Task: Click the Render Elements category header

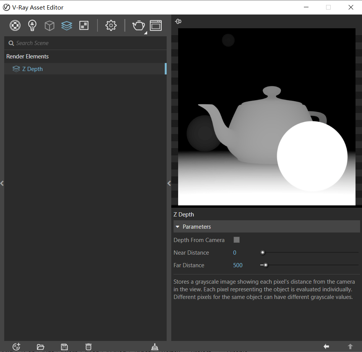Action: pyautogui.click(x=28, y=57)
